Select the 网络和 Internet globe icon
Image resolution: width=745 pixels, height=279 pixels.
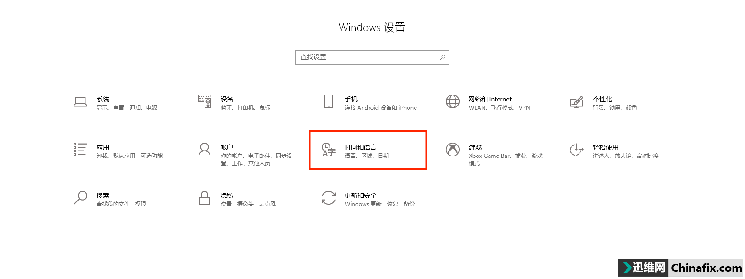point(453,101)
